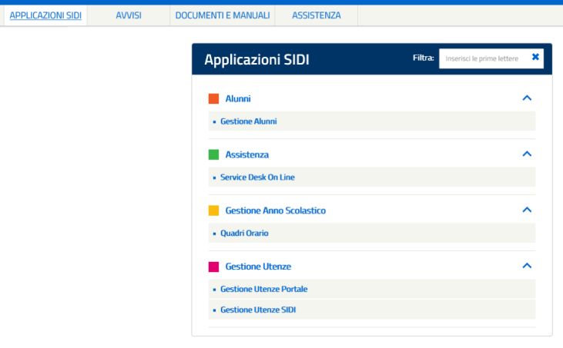Select the Alunni category heading

coord(238,98)
